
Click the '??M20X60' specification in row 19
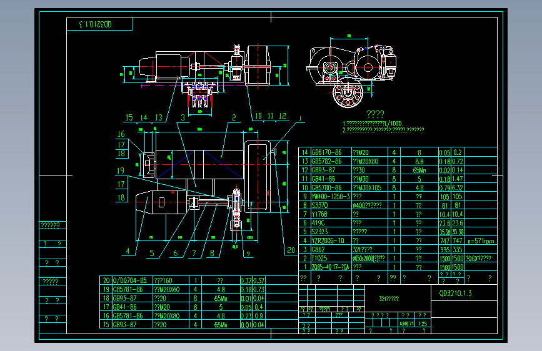coord(167,290)
